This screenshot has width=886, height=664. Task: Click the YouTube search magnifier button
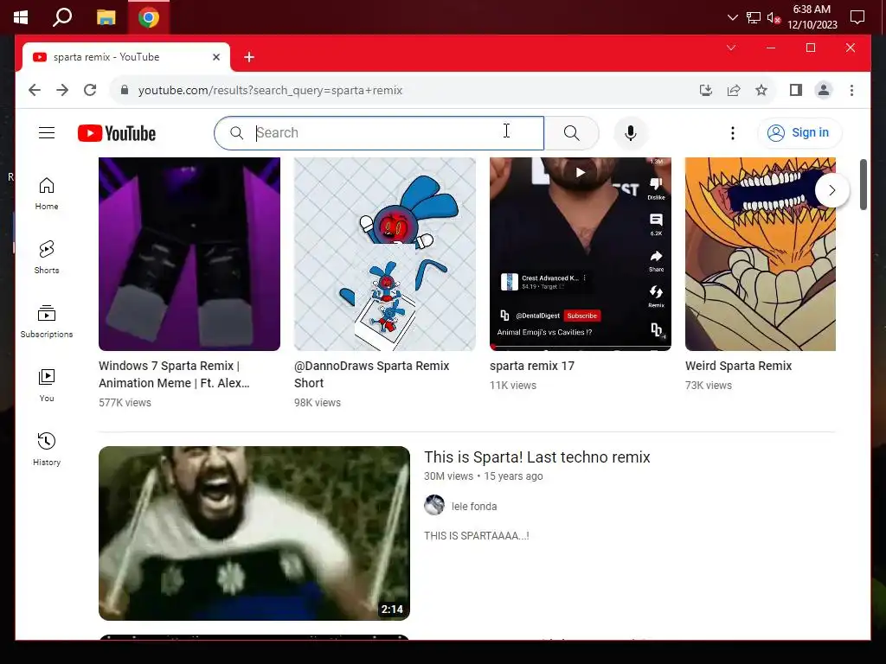[571, 133]
